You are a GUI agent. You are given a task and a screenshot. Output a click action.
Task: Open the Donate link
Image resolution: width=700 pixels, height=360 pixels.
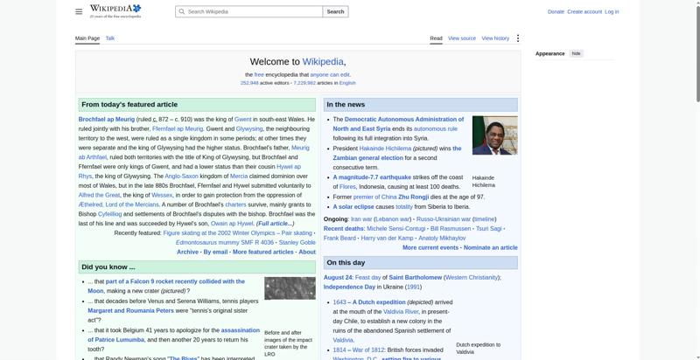click(556, 11)
